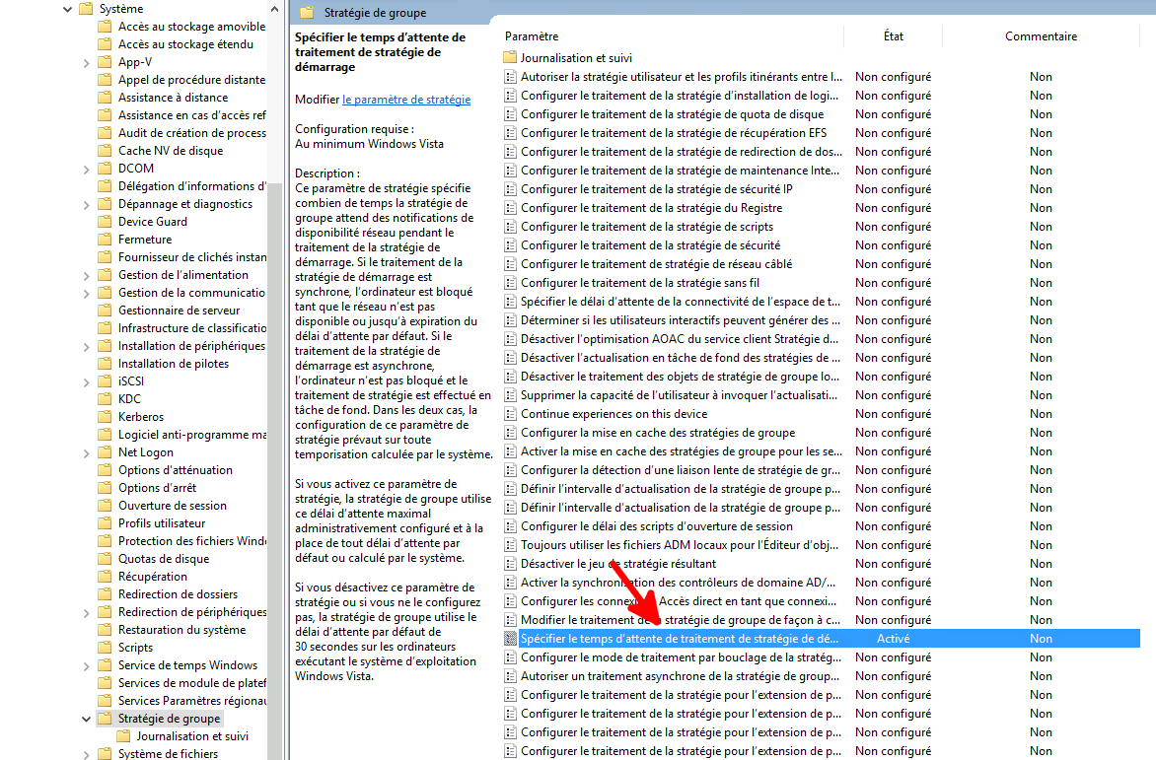
Task: Click the left pane scrollbar
Action: [x=275, y=394]
